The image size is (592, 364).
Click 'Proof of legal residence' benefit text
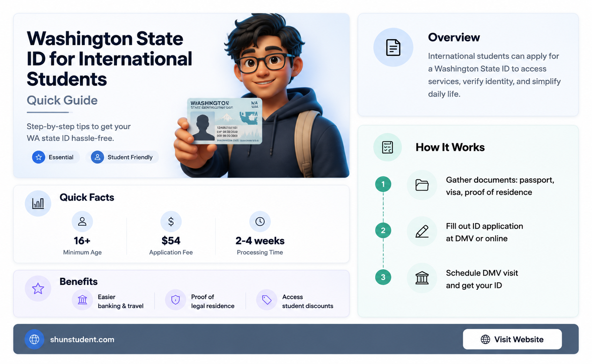click(213, 301)
